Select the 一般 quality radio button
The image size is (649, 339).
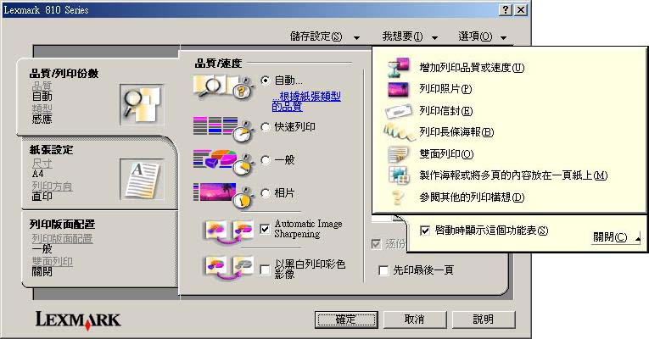pos(266,160)
